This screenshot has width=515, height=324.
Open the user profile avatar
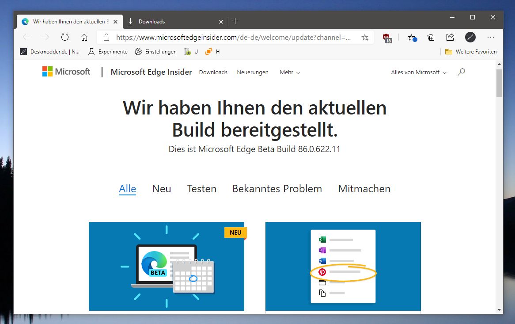click(x=470, y=37)
